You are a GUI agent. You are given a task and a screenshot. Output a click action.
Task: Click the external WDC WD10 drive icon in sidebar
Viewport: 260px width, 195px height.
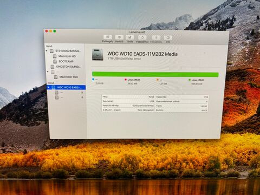click(54, 88)
